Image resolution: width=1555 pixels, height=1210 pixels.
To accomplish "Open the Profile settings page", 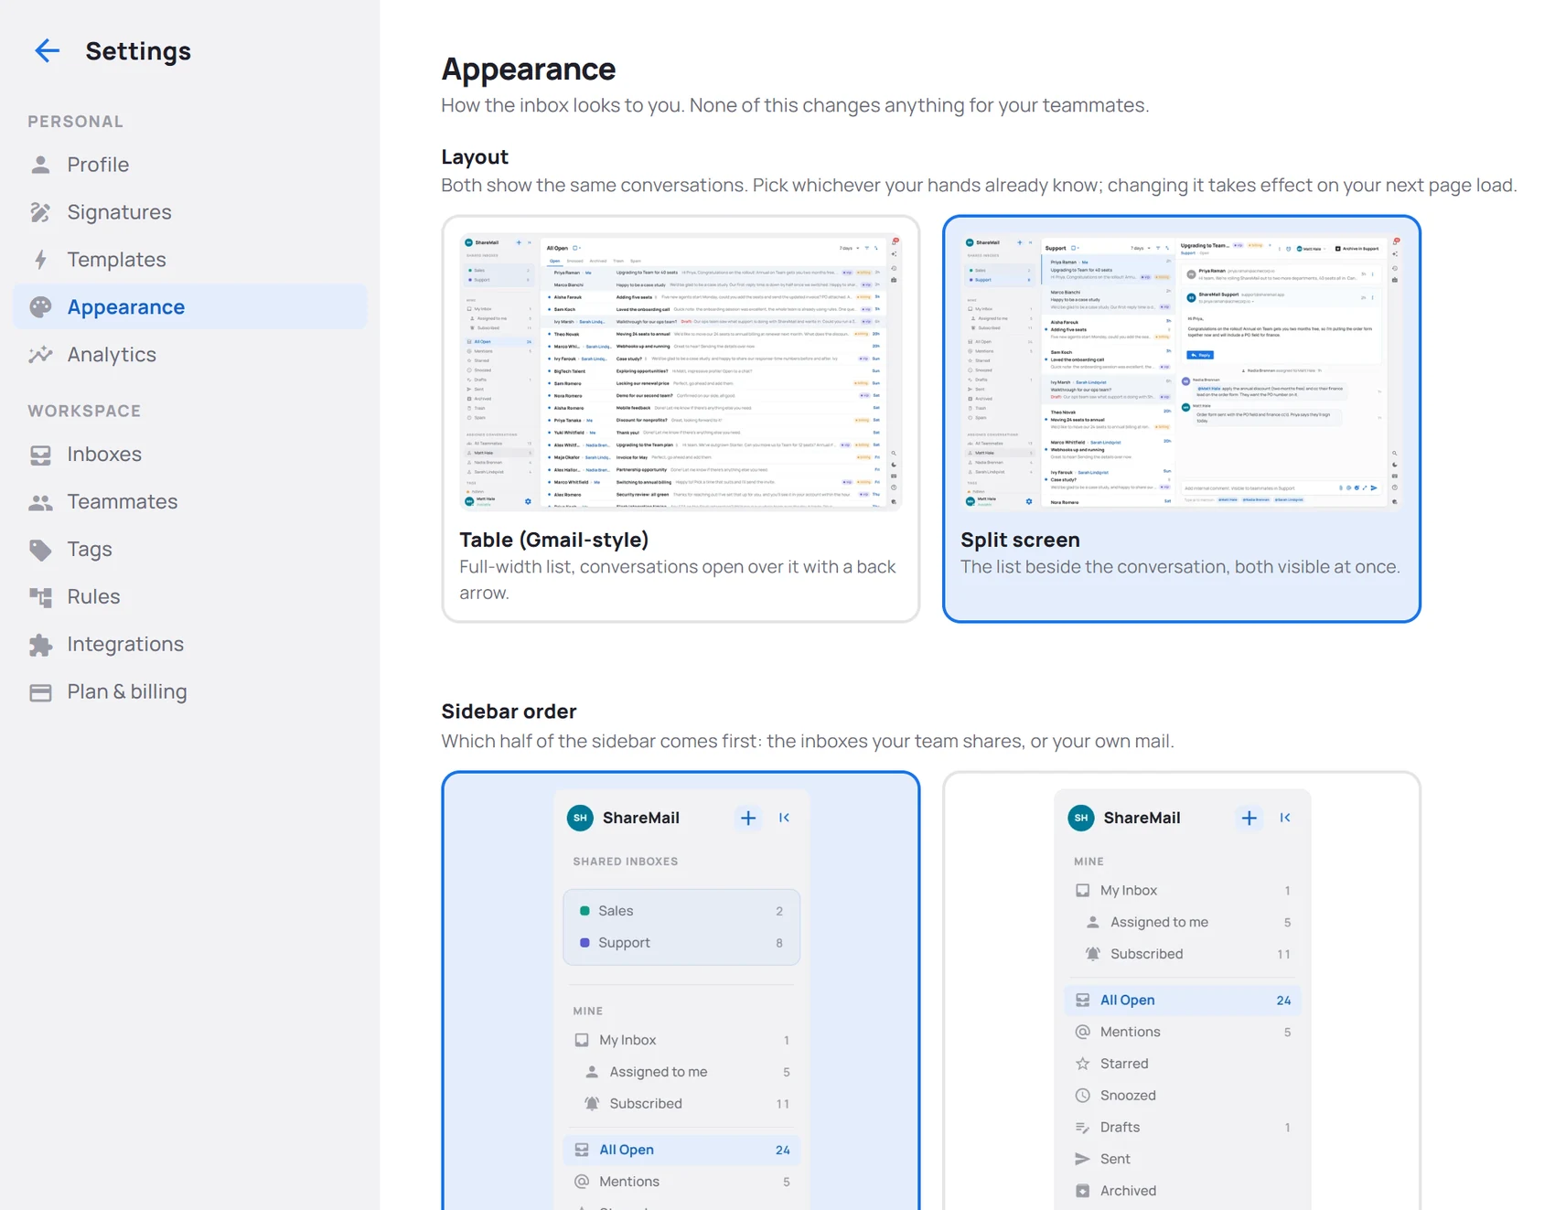I will [190, 165].
